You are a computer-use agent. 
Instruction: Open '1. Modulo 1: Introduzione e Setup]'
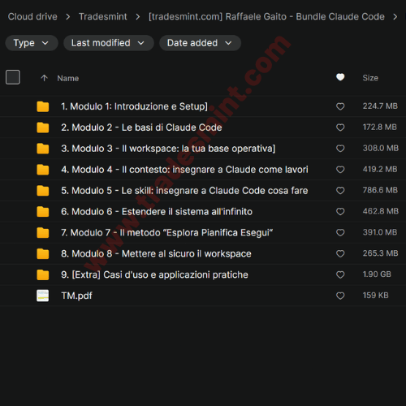point(134,106)
